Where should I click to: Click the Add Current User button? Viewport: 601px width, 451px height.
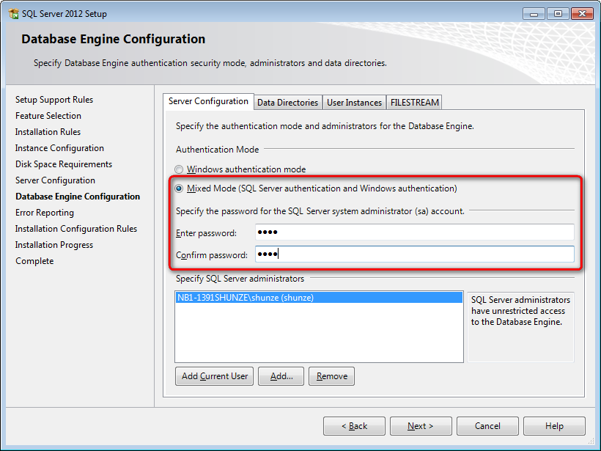coord(215,376)
